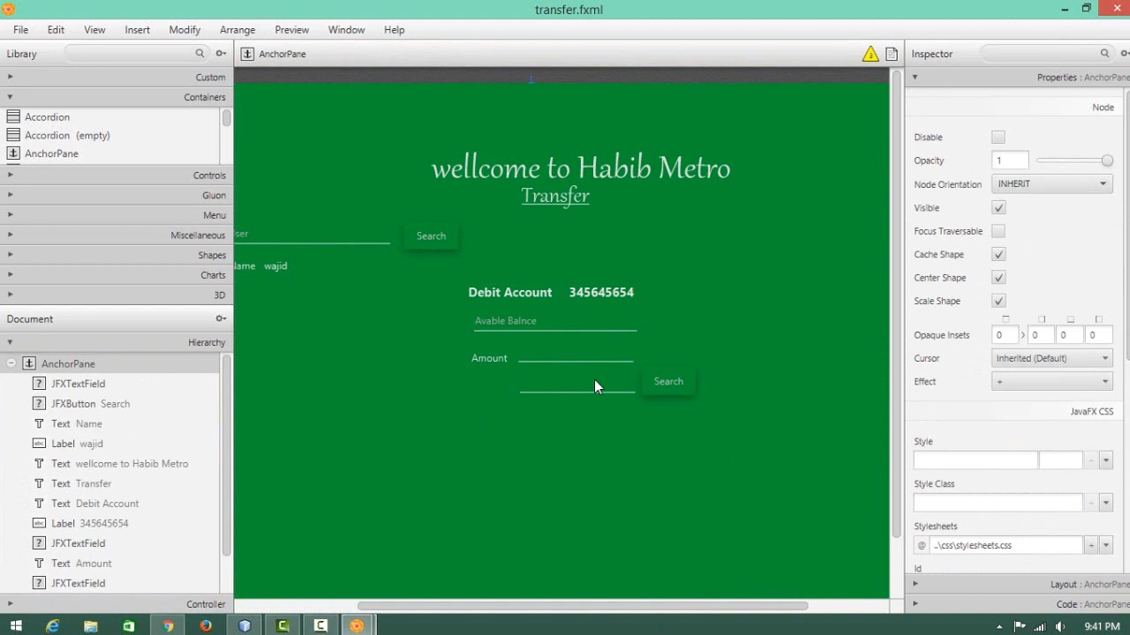1130x635 pixels.
Task: Click the JFXButton Search icon in Hierarchy
Action: point(39,404)
